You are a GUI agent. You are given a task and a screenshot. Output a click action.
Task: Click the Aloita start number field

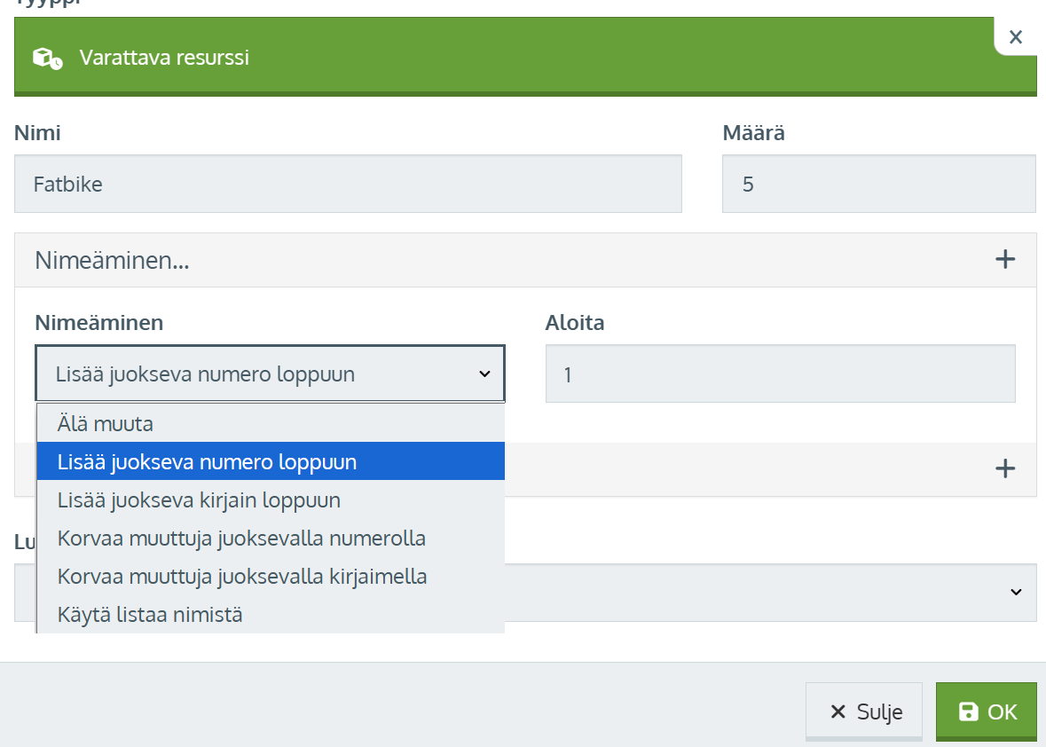780,374
